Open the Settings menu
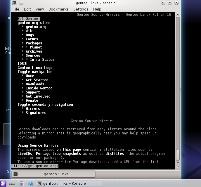201x187 pixels. pyautogui.click(x=81, y=9)
